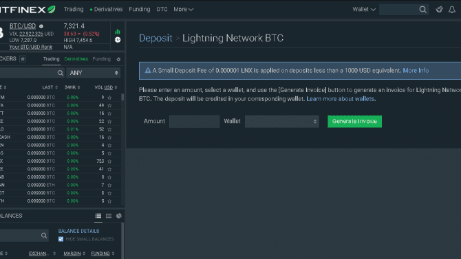Switch to compact list balances view

click(109, 216)
